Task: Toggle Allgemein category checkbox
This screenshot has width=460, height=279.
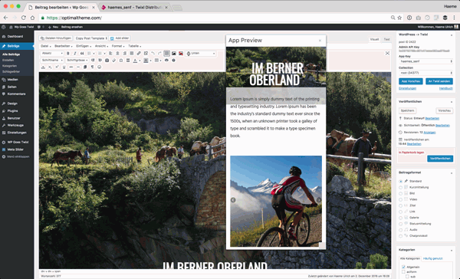Action: [x=403, y=267]
